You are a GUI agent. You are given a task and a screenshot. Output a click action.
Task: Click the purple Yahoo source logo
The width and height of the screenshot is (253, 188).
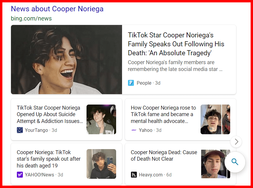[x=134, y=130]
